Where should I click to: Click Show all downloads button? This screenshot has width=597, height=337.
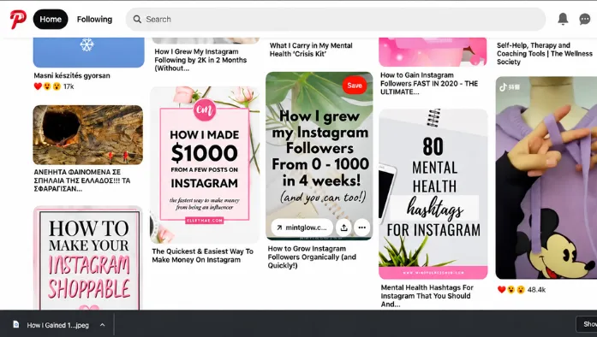587,324
